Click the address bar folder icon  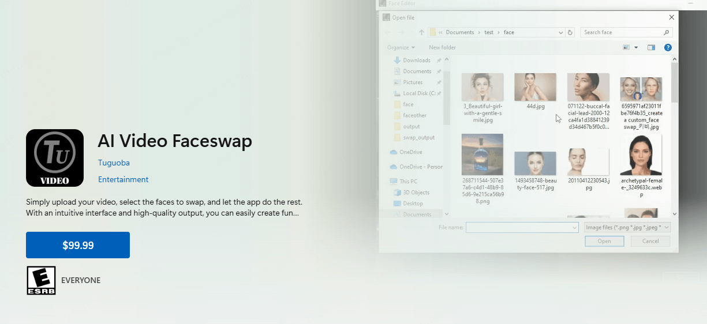(x=433, y=32)
